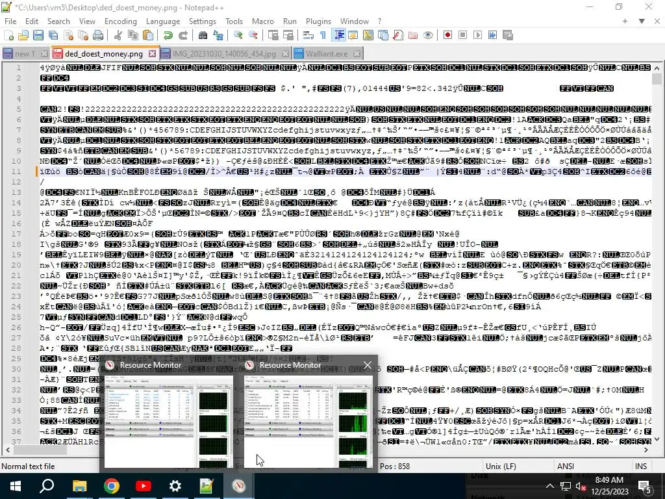This screenshot has width=665, height=499.
Task: Open the tab list dropdown arrow in the menu bar
Action: 642,21
